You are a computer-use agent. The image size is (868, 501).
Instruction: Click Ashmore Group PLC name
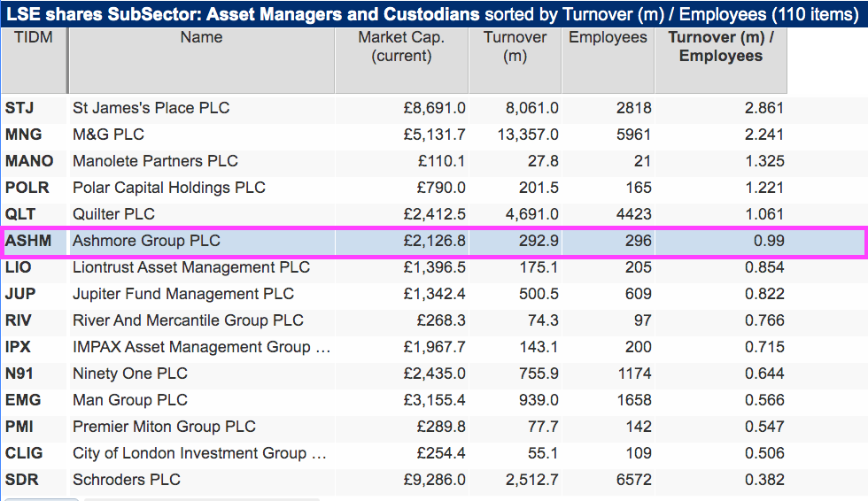(146, 241)
